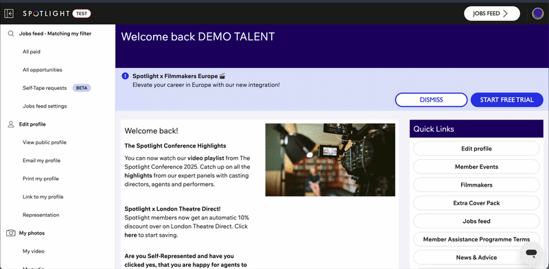Viewport: 549px width, 269px height.
Task: Open News & Advice quick link
Action: (x=476, y=257)
